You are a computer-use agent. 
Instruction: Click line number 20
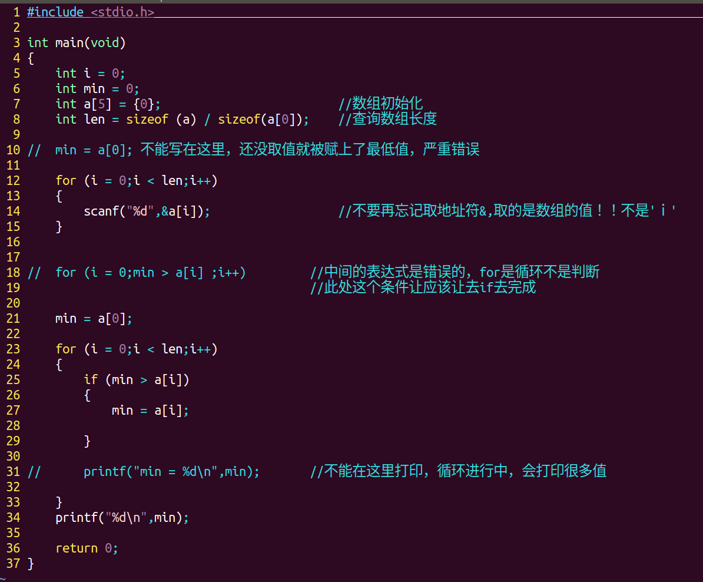[14, 303]
